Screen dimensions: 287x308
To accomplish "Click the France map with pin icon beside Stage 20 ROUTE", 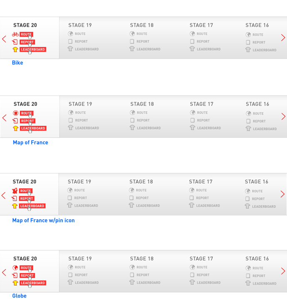I will click(15, 191).
